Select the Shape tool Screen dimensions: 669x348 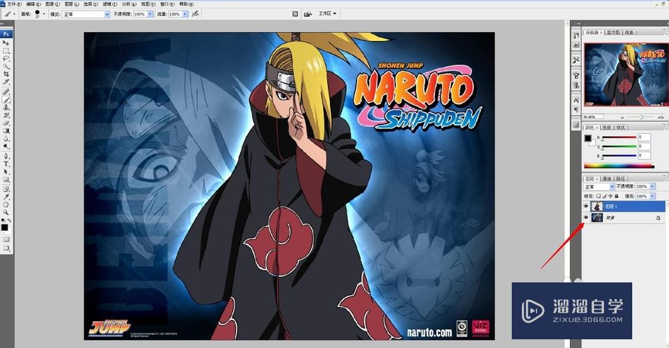click(x=5, y=180)
